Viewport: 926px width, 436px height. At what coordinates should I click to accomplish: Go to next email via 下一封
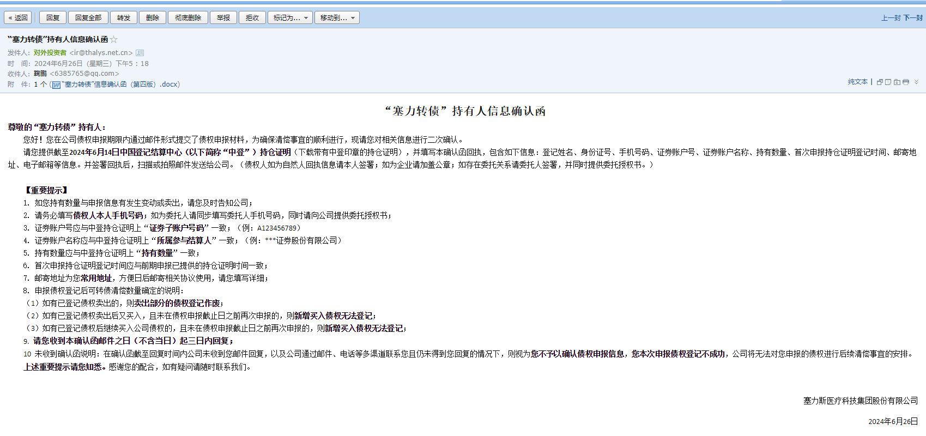click(913, 18)
